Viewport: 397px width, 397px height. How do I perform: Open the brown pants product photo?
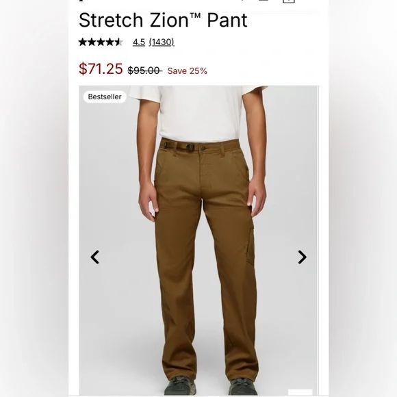(x=198, y=240)
